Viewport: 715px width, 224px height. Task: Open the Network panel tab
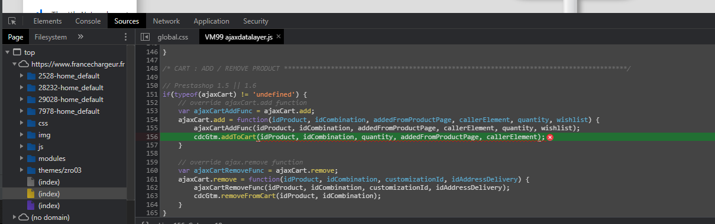(x=166, y=21)
